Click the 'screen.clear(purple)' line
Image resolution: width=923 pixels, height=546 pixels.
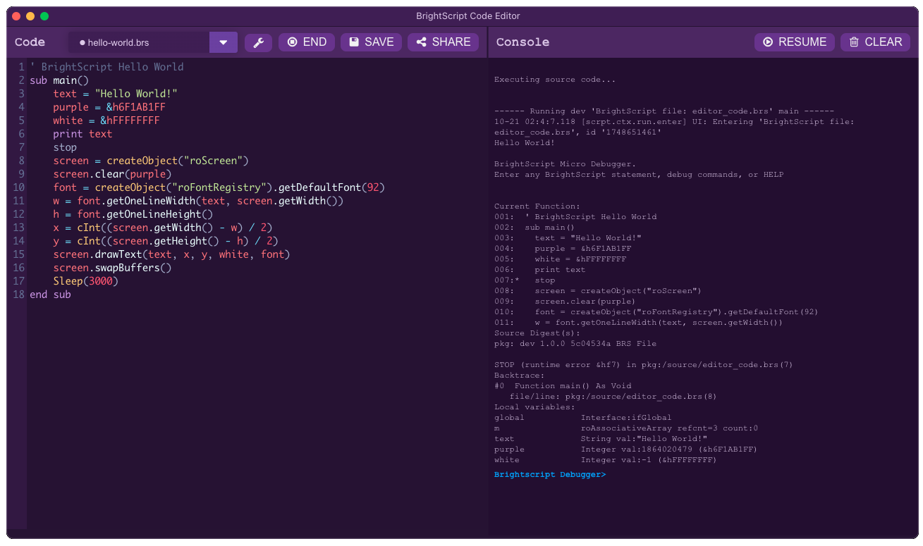point(112,174)
